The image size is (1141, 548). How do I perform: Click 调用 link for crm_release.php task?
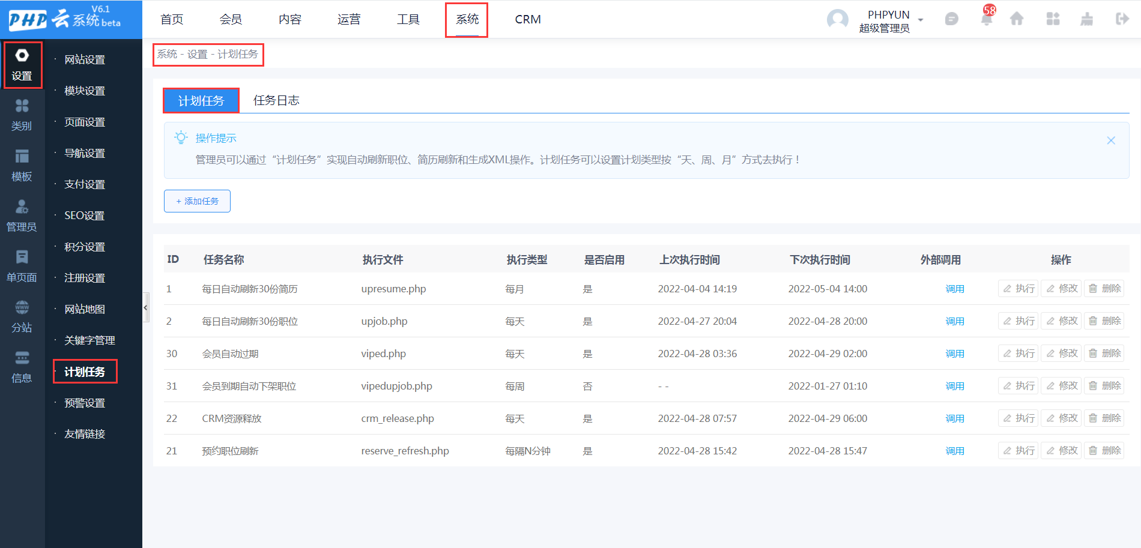pos(955,418)
